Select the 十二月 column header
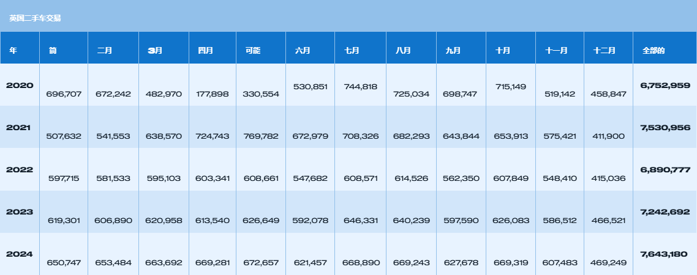Viewport: 697px width, 275px height. tap(605, 51)
